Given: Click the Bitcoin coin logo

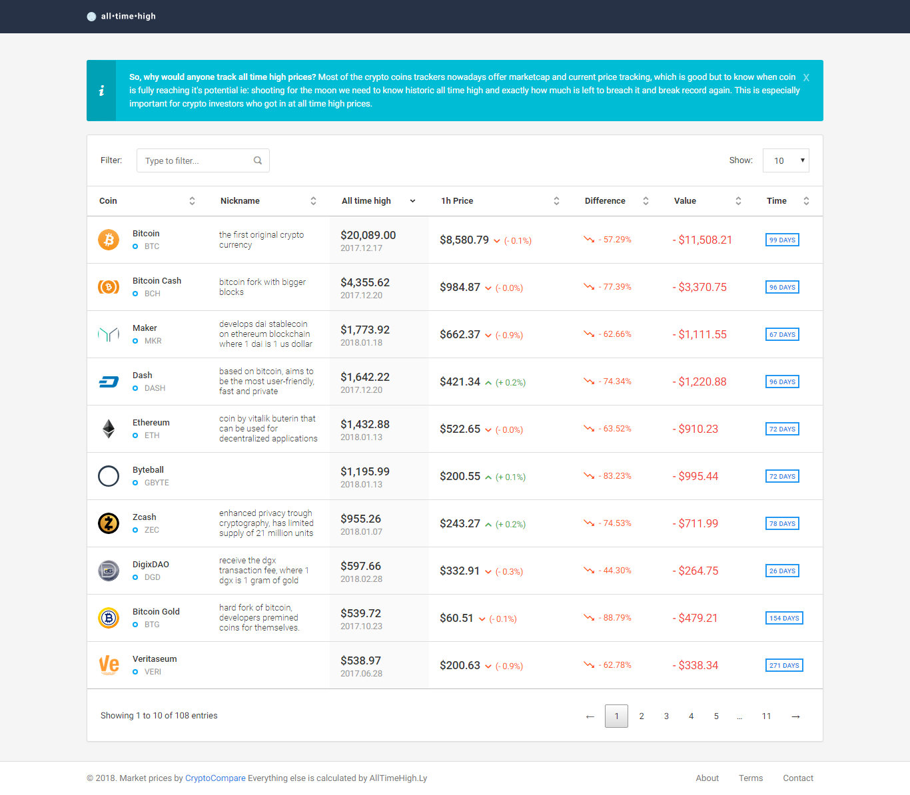Looking at the screenshot, I should click(109, 240).
